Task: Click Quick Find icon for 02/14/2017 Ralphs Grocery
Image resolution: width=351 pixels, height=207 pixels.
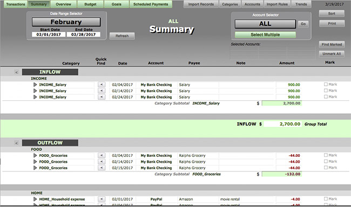Action: click(102, 162)
